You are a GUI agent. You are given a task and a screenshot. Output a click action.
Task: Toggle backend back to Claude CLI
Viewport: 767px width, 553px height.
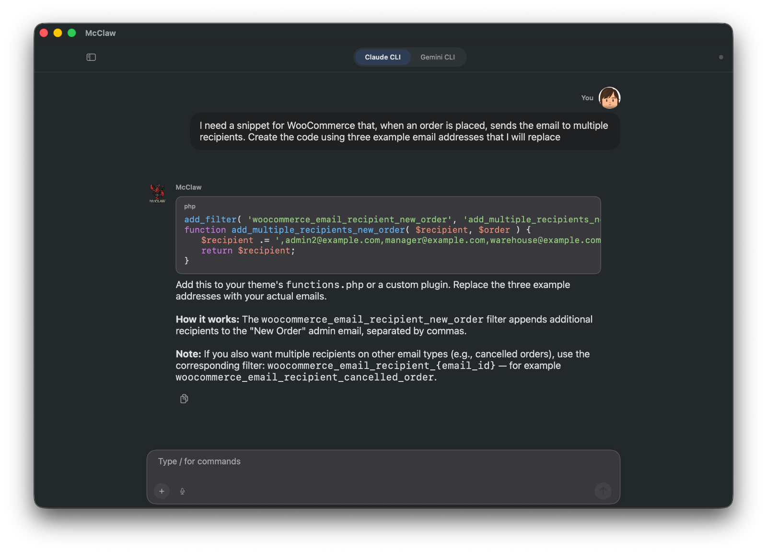pos(382,57)
